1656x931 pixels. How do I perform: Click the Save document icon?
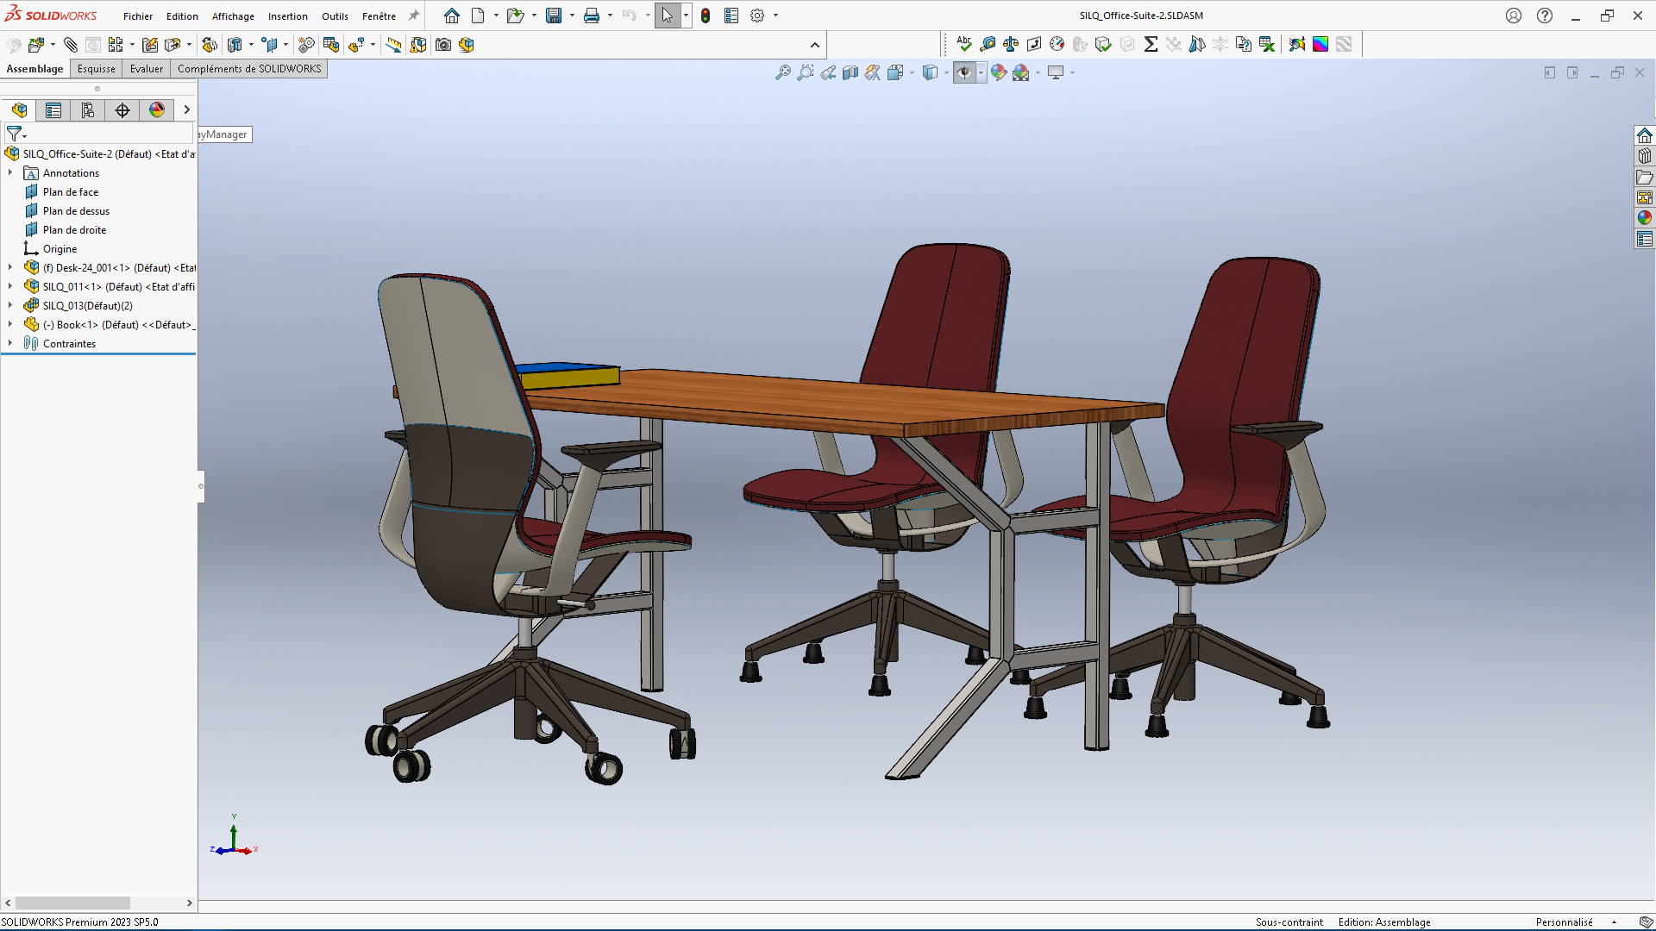point(554,16)
